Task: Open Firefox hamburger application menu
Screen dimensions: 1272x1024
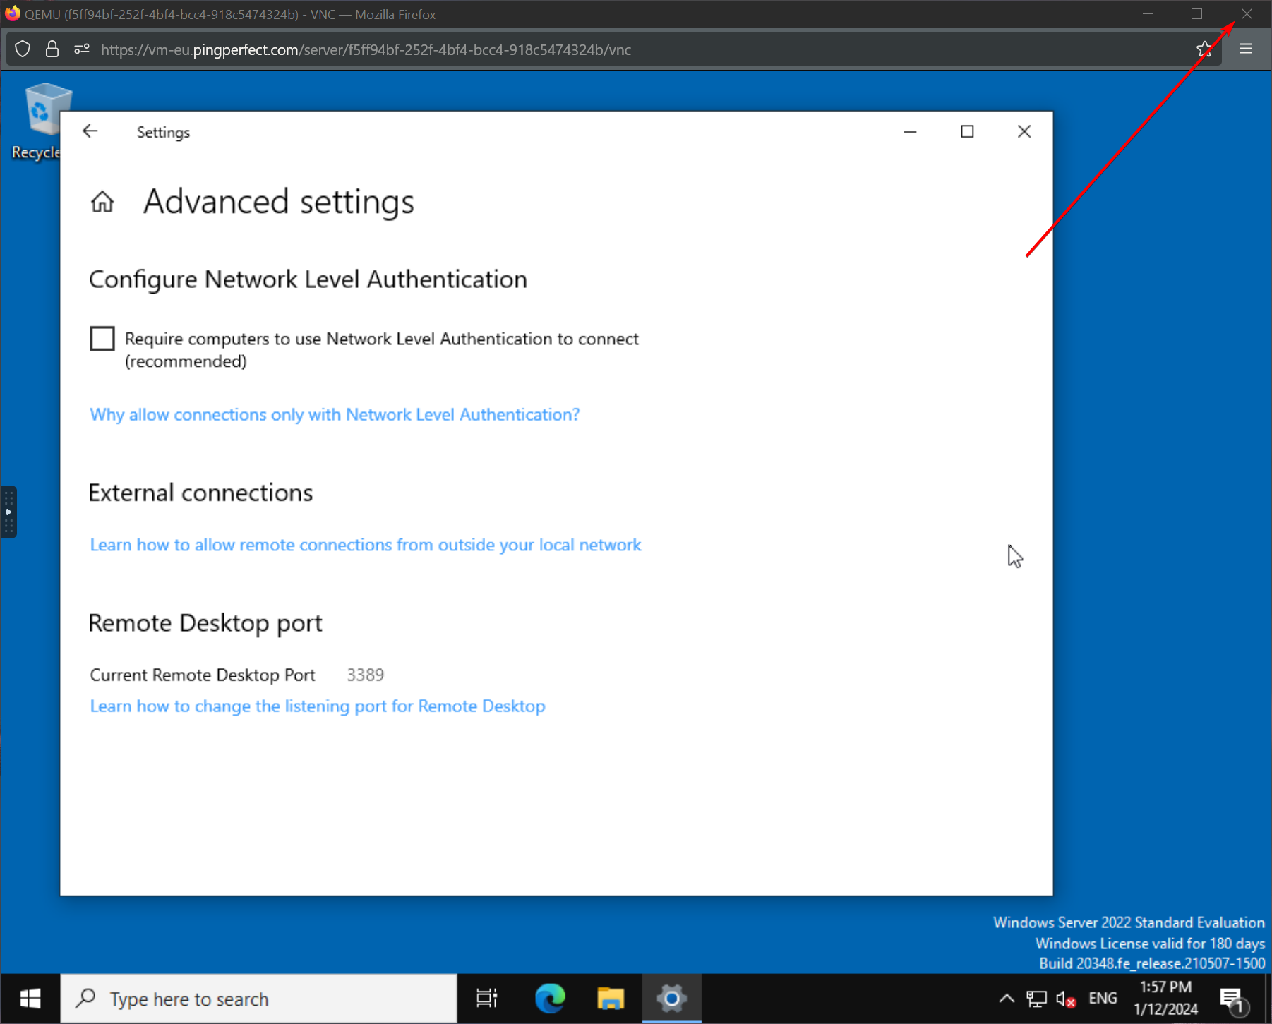Action: click(1246, 49)
